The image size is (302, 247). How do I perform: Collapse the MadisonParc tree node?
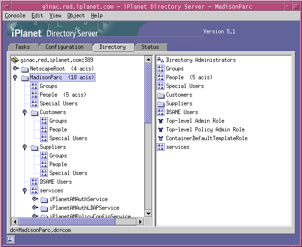[15, 78]
